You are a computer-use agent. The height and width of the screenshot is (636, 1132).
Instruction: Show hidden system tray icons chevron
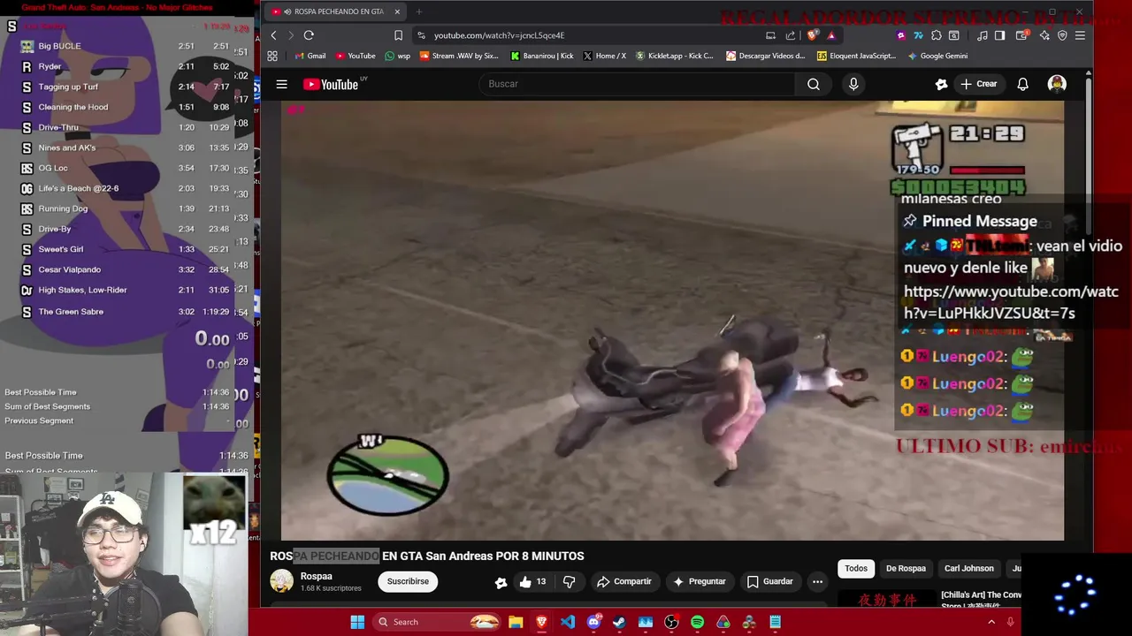991,622
